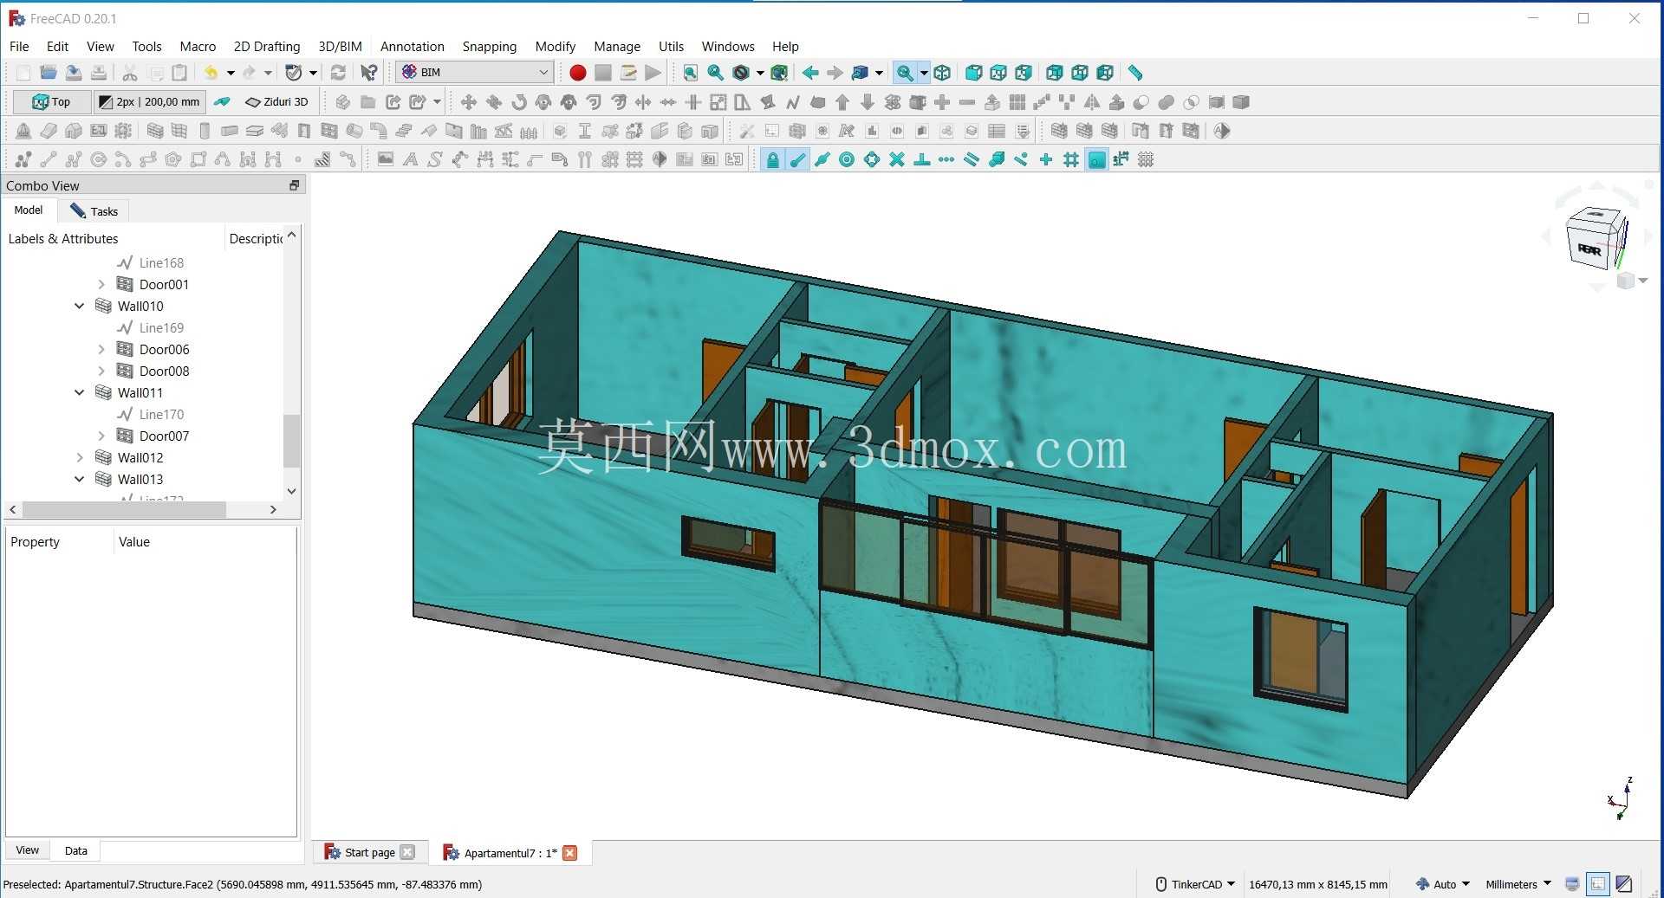Toggle Snap Center
Viewport: 1664px width, 898px height.
(x=847, y=159)
